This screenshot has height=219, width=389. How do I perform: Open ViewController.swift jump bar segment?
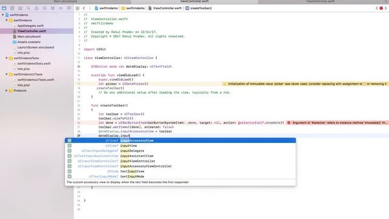coord(165,8)
